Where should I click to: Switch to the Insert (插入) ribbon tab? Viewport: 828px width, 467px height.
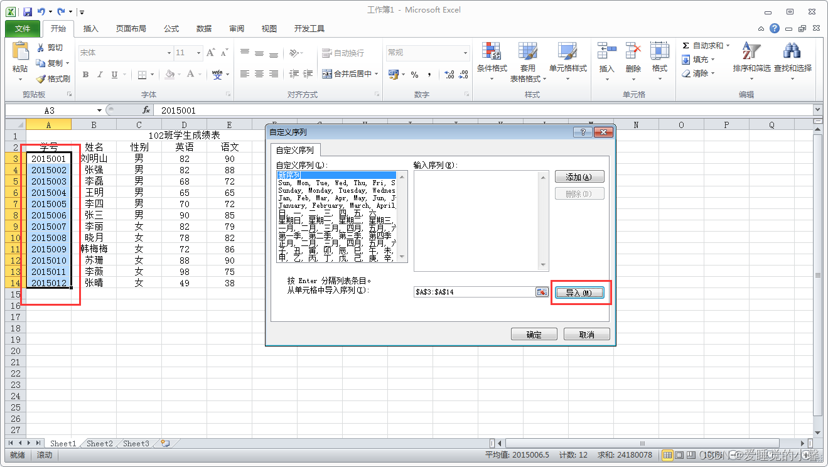pyautogui.click(x=91, y=28)
